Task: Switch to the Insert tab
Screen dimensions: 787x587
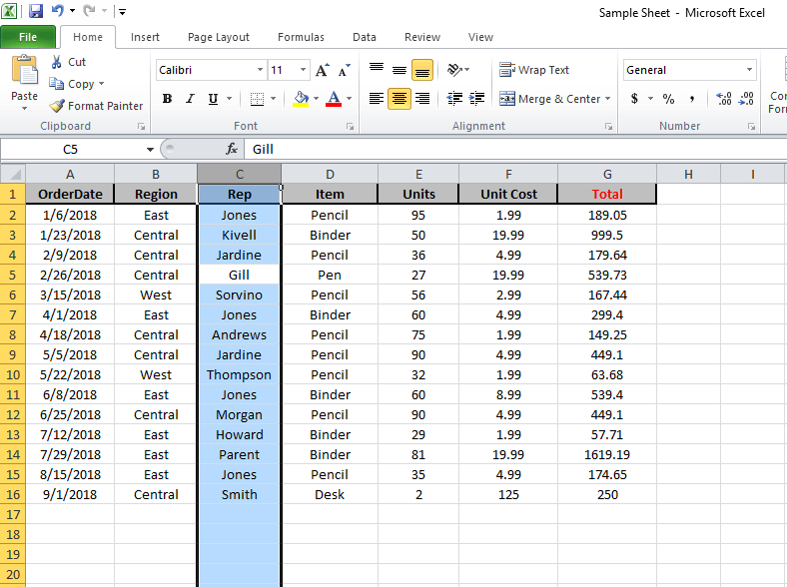Action: coord(145,37)
